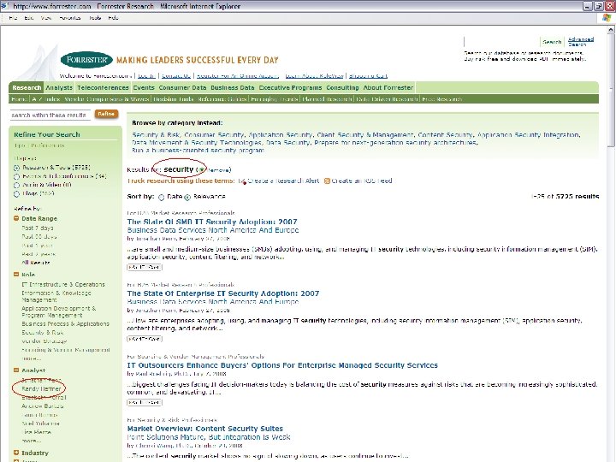The image size is (616, 462).
Task: Click the RSS feed icon
Action: coord(327,181)
